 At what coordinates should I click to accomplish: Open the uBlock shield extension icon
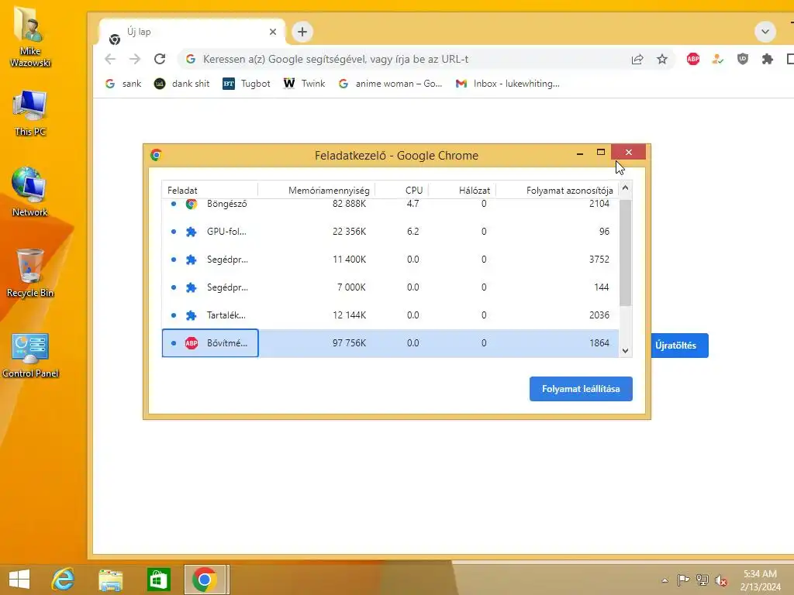(x=742, y=59)
